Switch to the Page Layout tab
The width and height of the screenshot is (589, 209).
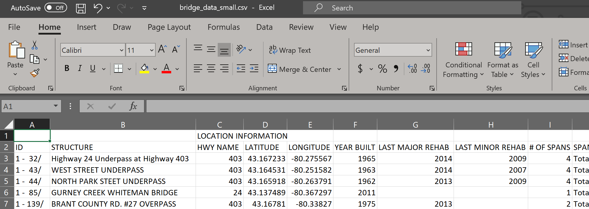(169, 27)
